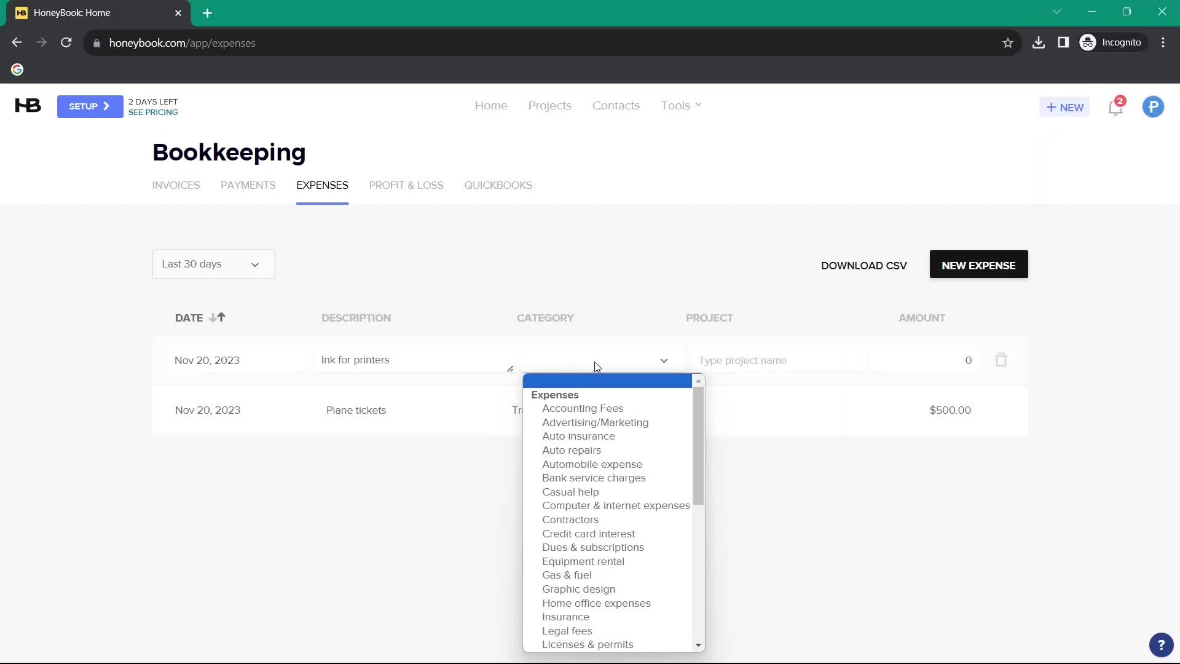Click the bookmark/star icon in address bar
1180x664 pixels.
1008,42
